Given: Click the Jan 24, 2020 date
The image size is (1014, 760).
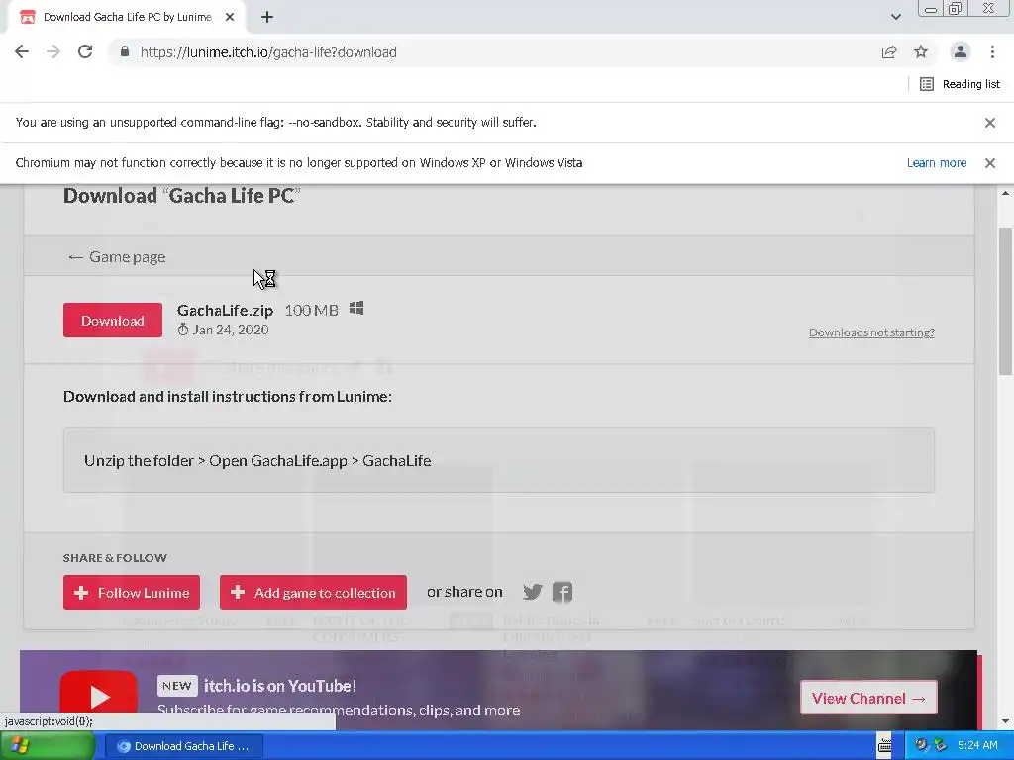Looking at the screenshot, I should (230, 330).
